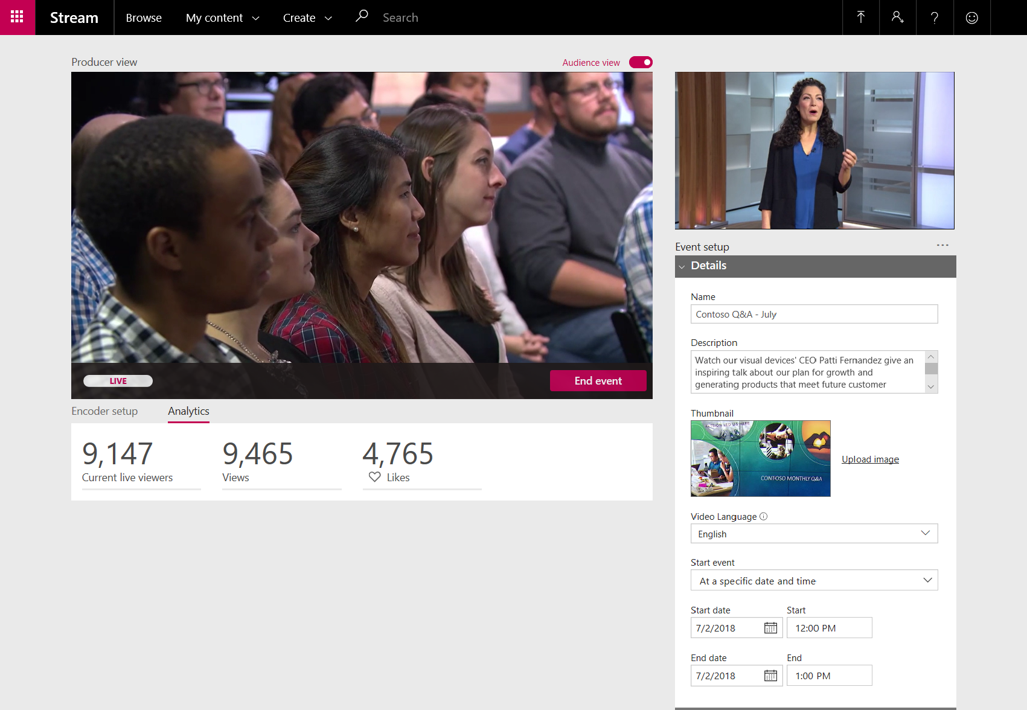Send feedback using the smiley icon

pyautogui.click(x=971, y=17)
